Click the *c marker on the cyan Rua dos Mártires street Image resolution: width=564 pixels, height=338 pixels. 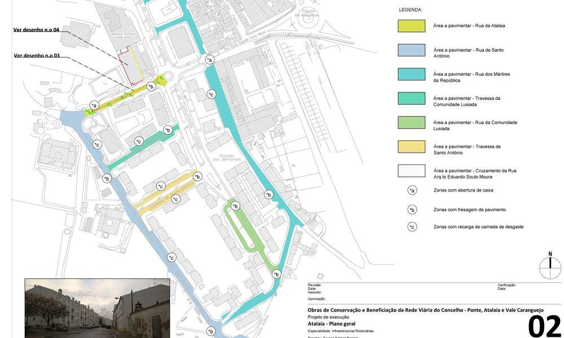click(211, 95)
